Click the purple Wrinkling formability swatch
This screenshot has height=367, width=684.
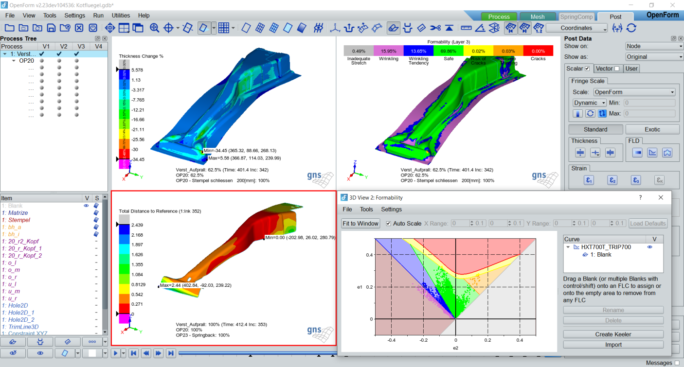[x=388, y=51]
